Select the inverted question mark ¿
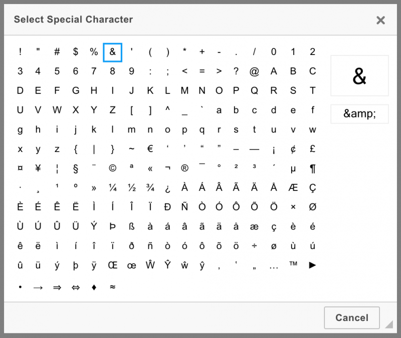Screen dimensions: 401x338 pos(168,187)
